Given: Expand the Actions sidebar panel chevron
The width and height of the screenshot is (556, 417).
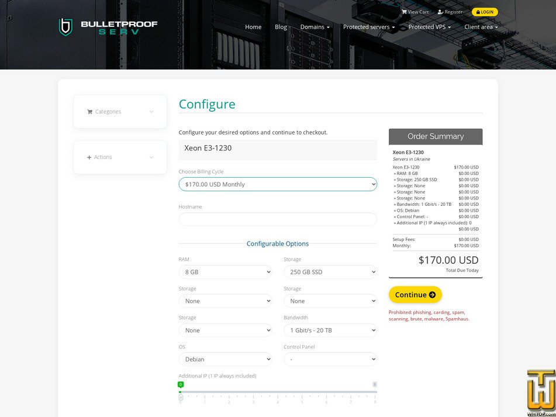Looking at the screenshot, I should 151,157.
